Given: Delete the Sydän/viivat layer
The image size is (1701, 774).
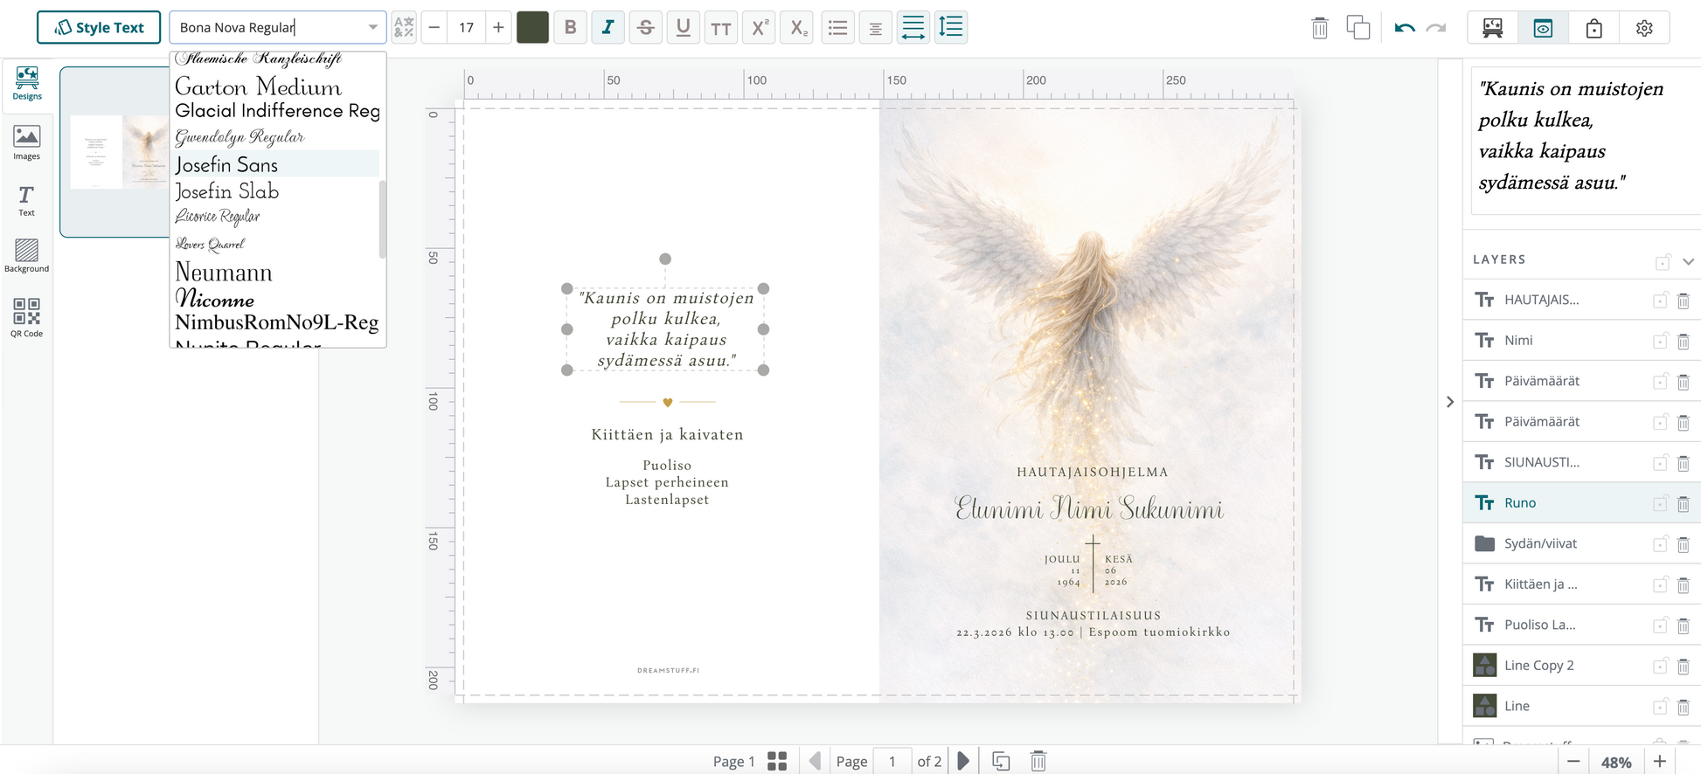Looking at the screenshot, I should pyautogui.click(x=1684, y=544).
